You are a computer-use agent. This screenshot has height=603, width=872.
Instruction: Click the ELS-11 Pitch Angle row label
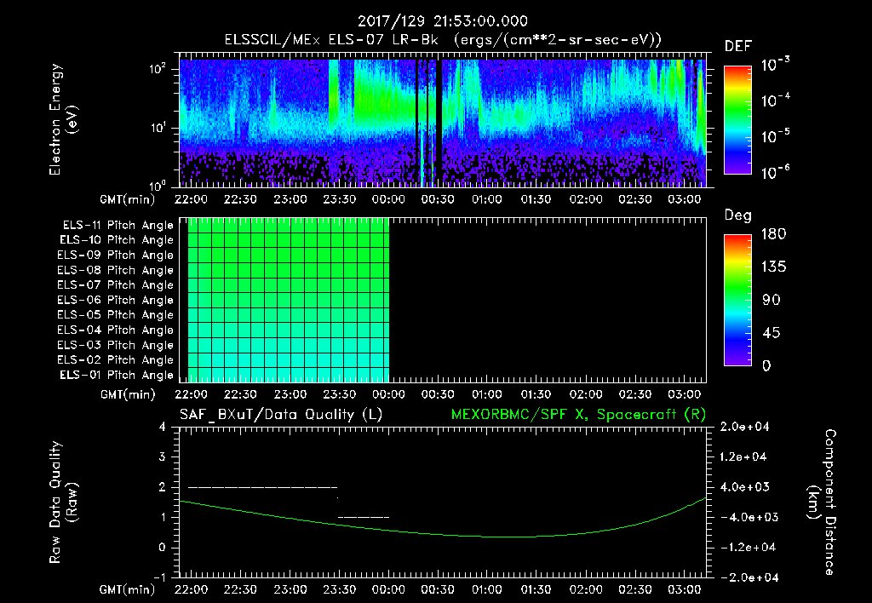pos(118,226)
